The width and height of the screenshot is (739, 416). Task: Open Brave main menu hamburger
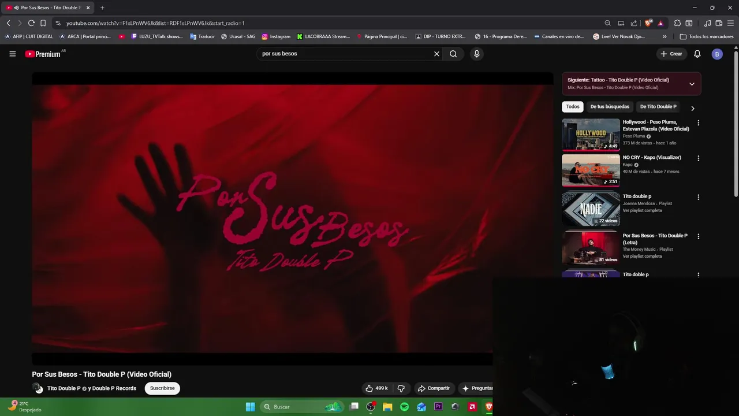click(x=731, y=23)
